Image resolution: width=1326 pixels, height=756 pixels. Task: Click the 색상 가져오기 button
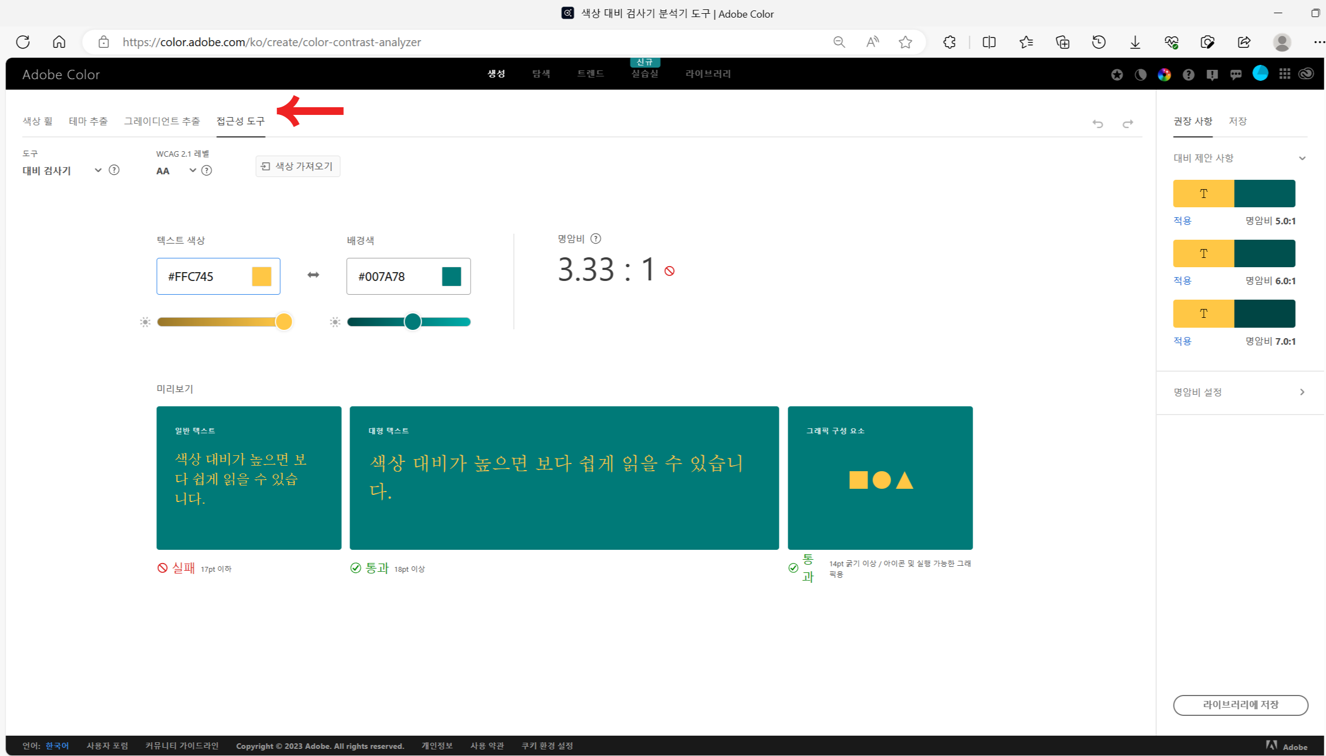coord(298,166)
